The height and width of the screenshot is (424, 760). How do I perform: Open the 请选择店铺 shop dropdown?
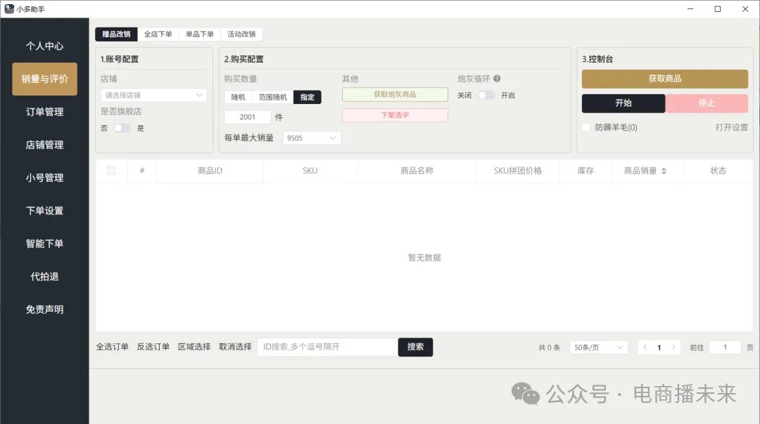click(154, 95)
